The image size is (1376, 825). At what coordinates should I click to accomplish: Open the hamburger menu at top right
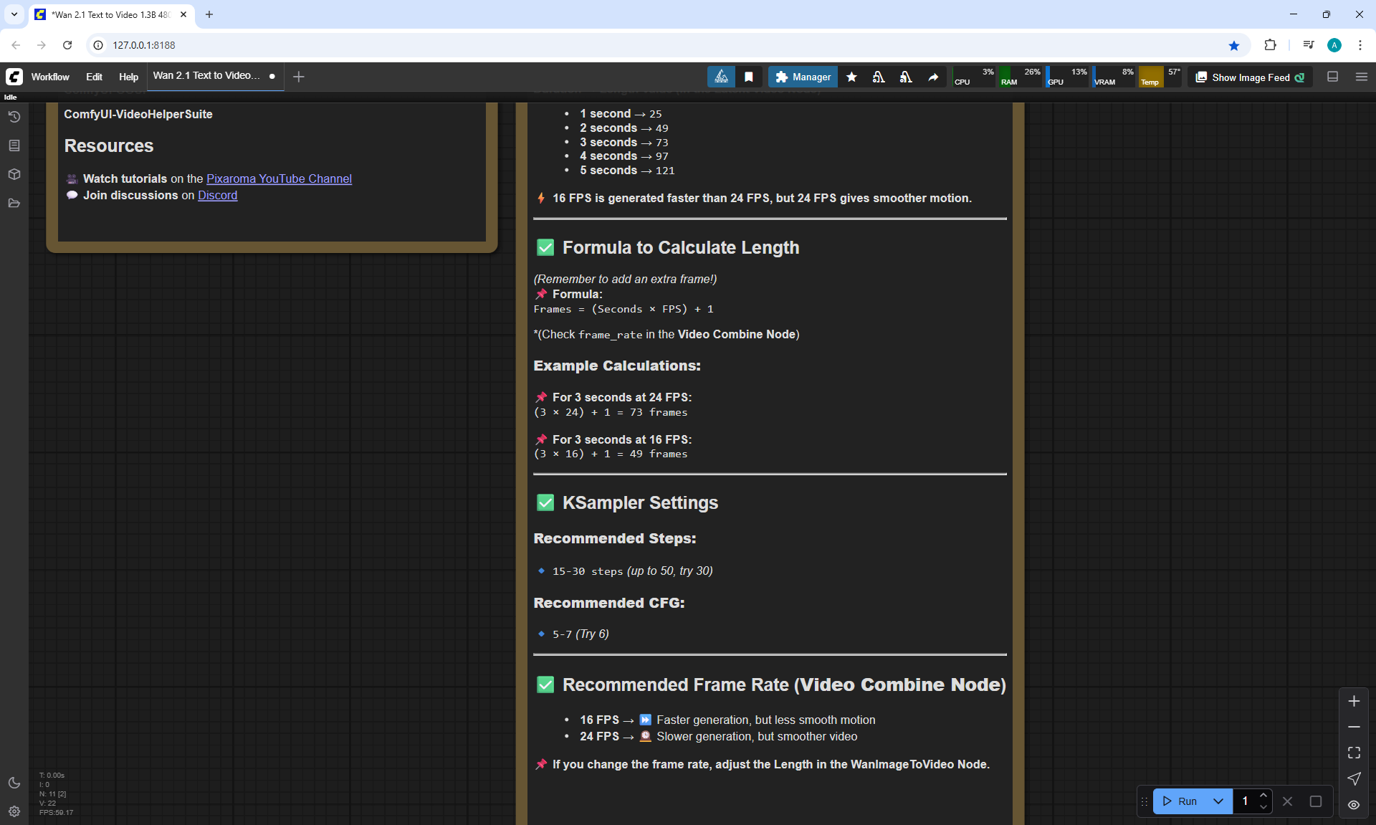coord(1362,77)
